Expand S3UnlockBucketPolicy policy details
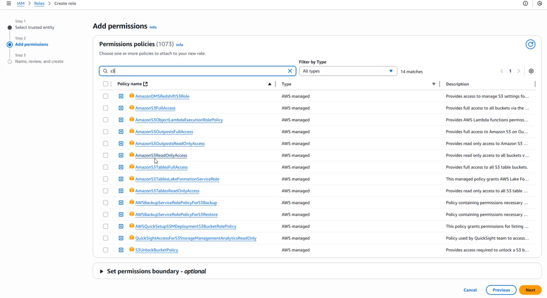This screenshot has height=298, width=547. (x=121, y=250)
